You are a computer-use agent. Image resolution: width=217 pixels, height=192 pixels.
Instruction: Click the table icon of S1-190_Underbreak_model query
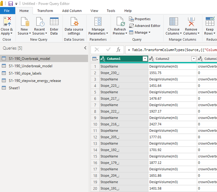coord(4,66)
